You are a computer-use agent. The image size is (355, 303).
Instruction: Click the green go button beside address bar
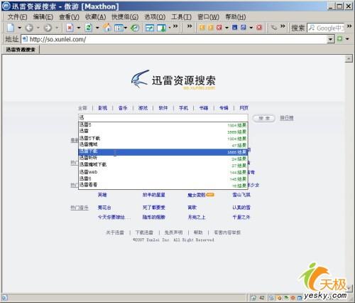point(340,38)
